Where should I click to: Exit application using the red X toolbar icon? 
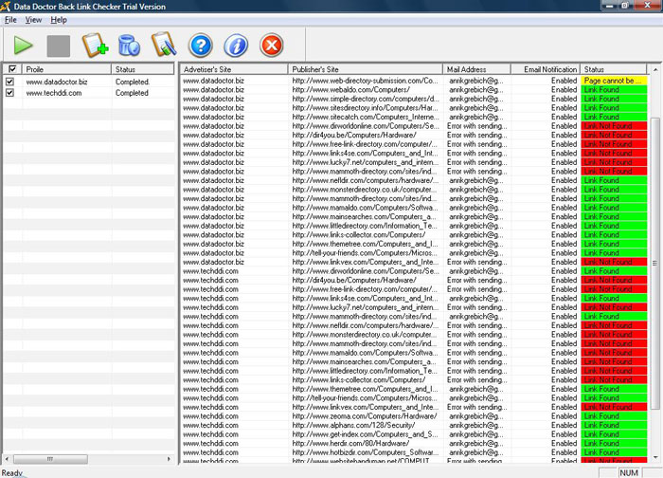click(x=272, y=46)
